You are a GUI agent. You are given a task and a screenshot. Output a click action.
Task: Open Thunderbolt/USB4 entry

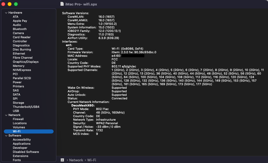[26, 107]
